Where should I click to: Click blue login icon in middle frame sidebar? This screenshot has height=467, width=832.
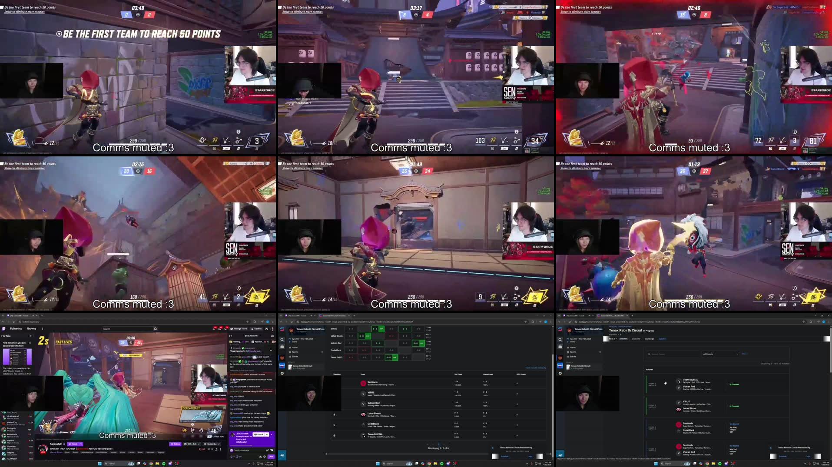pos(282,455)
